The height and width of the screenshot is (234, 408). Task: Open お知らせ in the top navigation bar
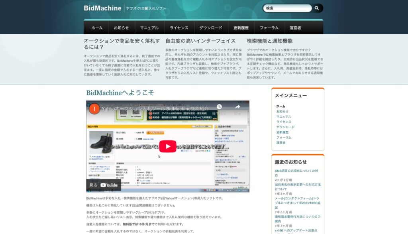121,28
